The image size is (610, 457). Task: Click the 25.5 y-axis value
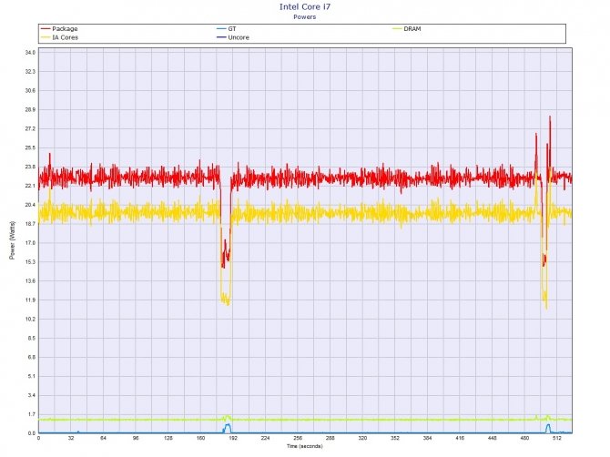point(30,147)
